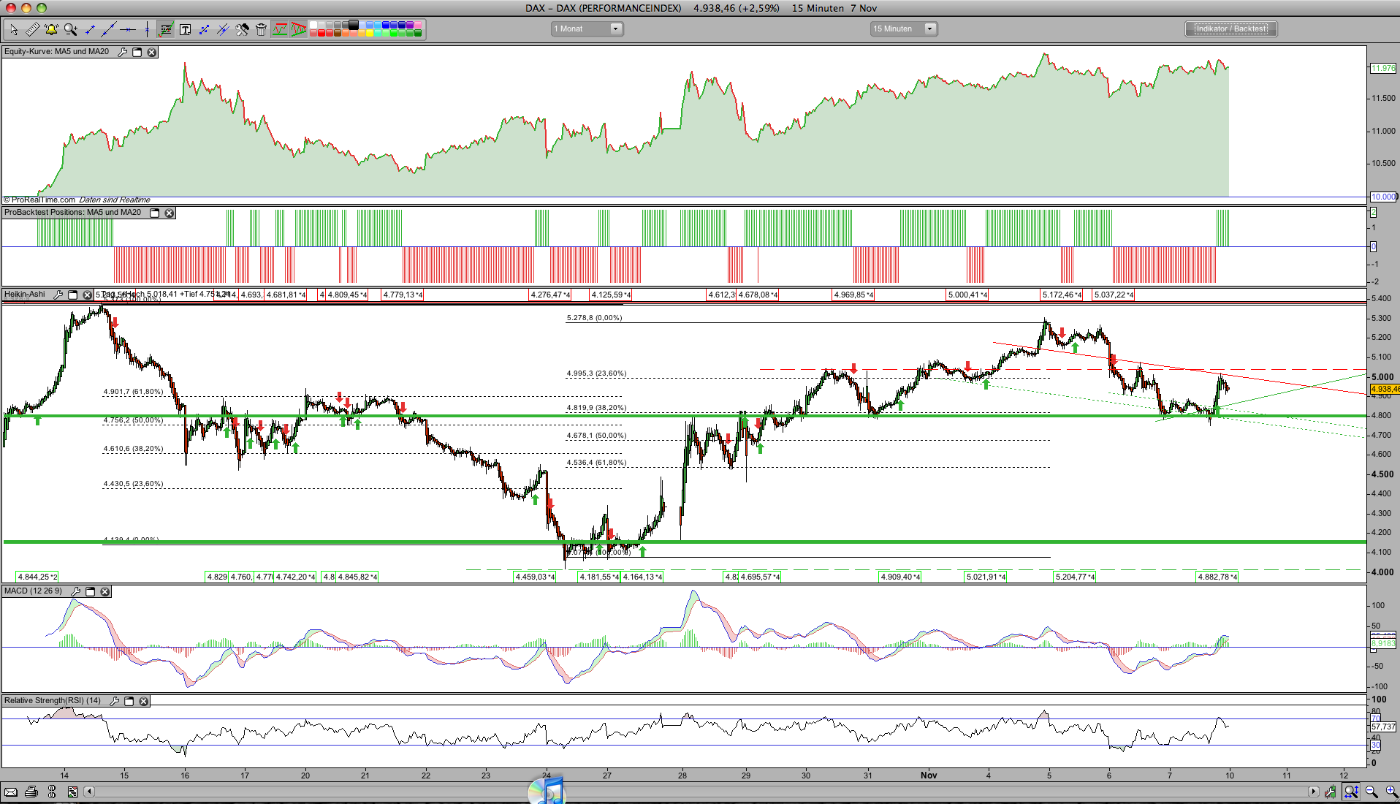Screen dimensions: 1400x804
Task: Click the green chart export icon at bottom right
Action: (1331, 792)
